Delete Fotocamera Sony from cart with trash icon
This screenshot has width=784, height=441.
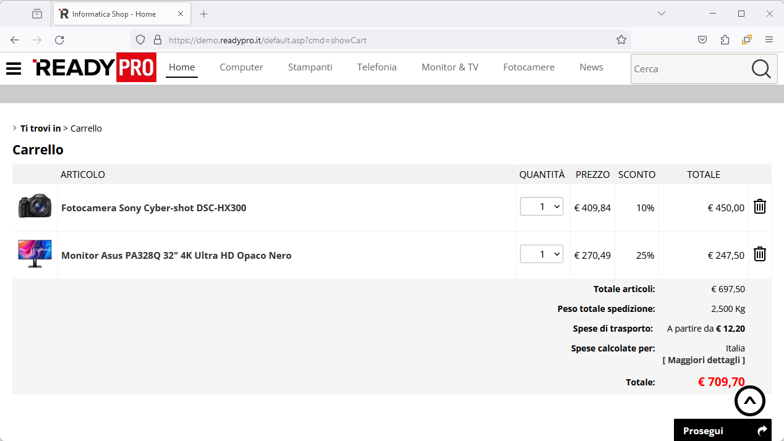[760, 207]
